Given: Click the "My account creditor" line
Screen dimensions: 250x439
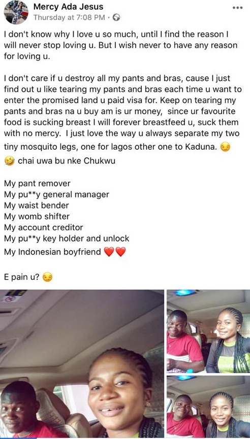Looking at the screenshot, I should (43, 227).
